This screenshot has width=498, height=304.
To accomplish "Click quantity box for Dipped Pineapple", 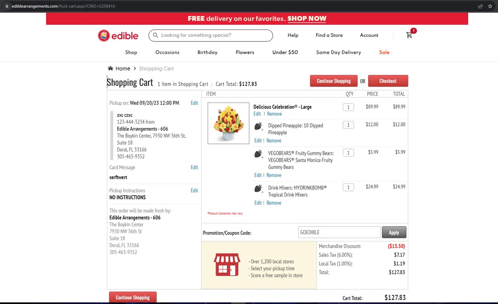I will click(348, 125).
